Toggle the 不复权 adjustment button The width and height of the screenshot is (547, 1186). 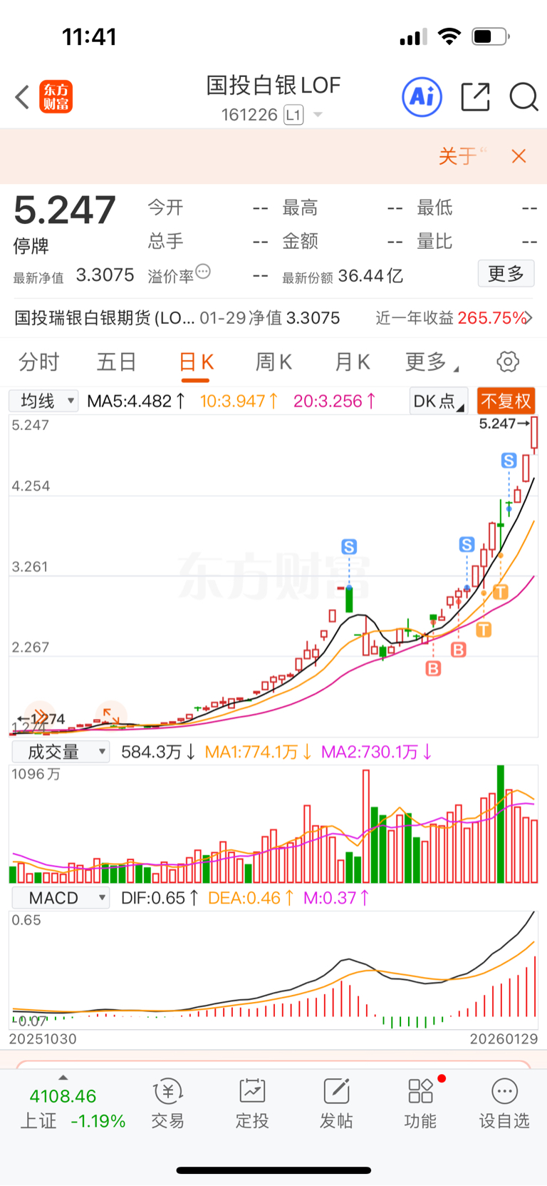506,402
